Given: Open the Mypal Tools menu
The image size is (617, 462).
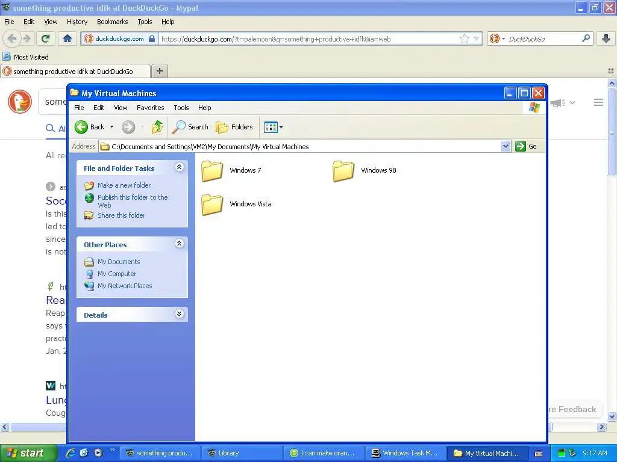Looking at the screenshot, I should click(145, 22).
